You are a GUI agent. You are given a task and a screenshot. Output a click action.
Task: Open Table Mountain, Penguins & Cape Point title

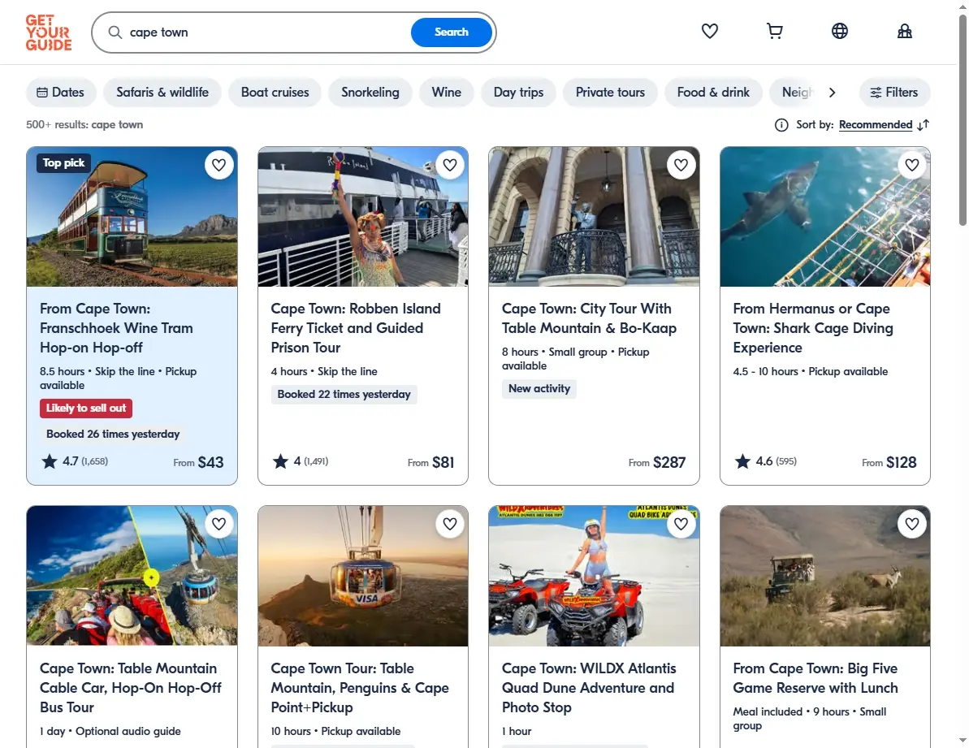point(360,687)
